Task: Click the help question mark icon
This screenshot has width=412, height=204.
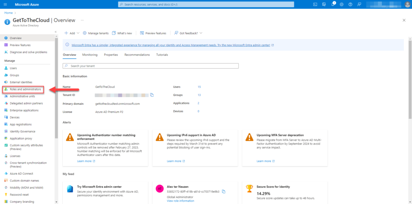Action: pyautogui.click(x=350, y=4)
